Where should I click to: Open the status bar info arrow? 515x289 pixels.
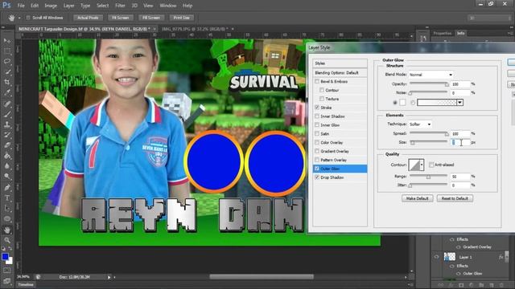pyautogui.click(x=109, y=277)
